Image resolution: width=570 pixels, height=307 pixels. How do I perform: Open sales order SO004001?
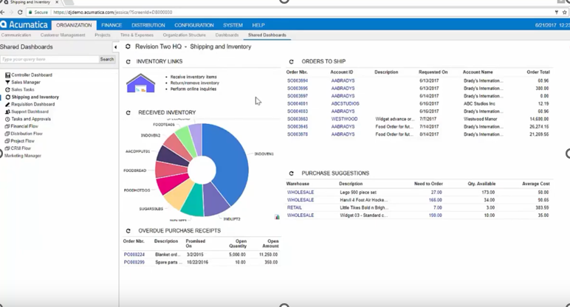tap(298, 103)
